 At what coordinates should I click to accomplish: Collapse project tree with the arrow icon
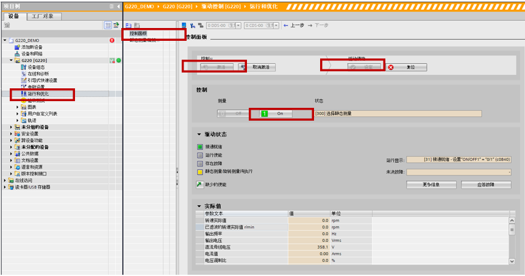[117, 6]
